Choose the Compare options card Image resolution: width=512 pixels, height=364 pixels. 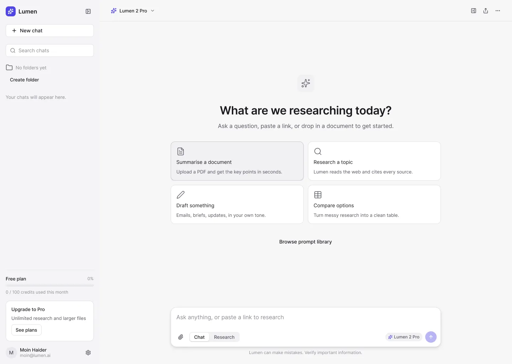pos(374,204)
